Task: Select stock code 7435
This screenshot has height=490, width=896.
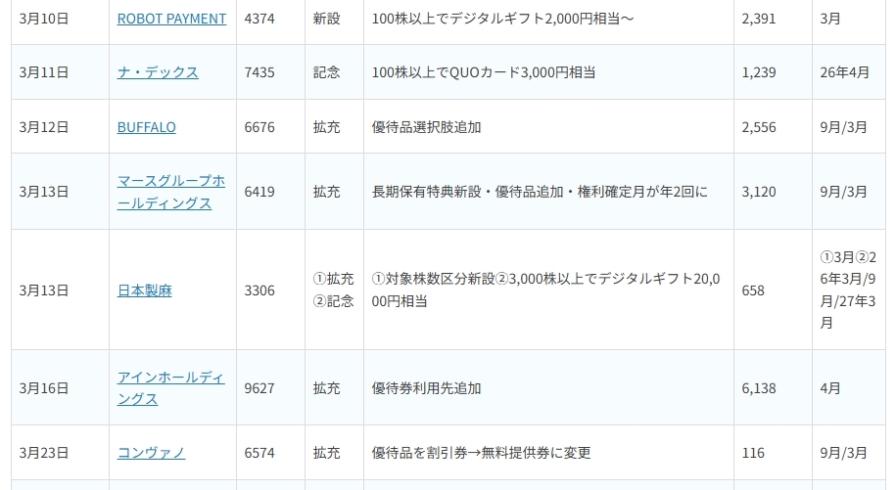Action: coord(259,72)
